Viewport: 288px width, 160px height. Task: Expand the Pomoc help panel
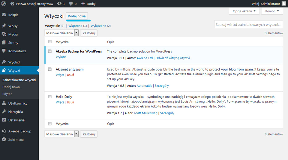(272, 11)
